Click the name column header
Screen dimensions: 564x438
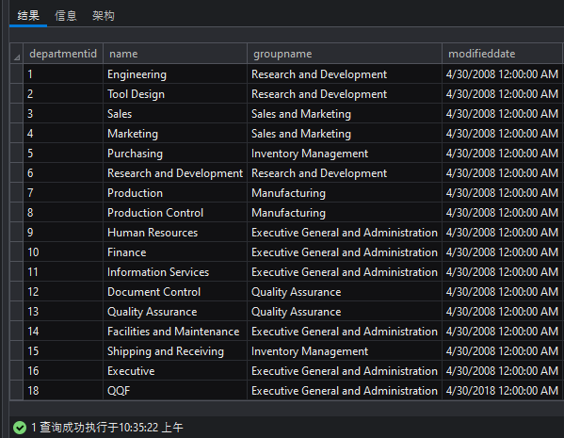pos(175,54)
